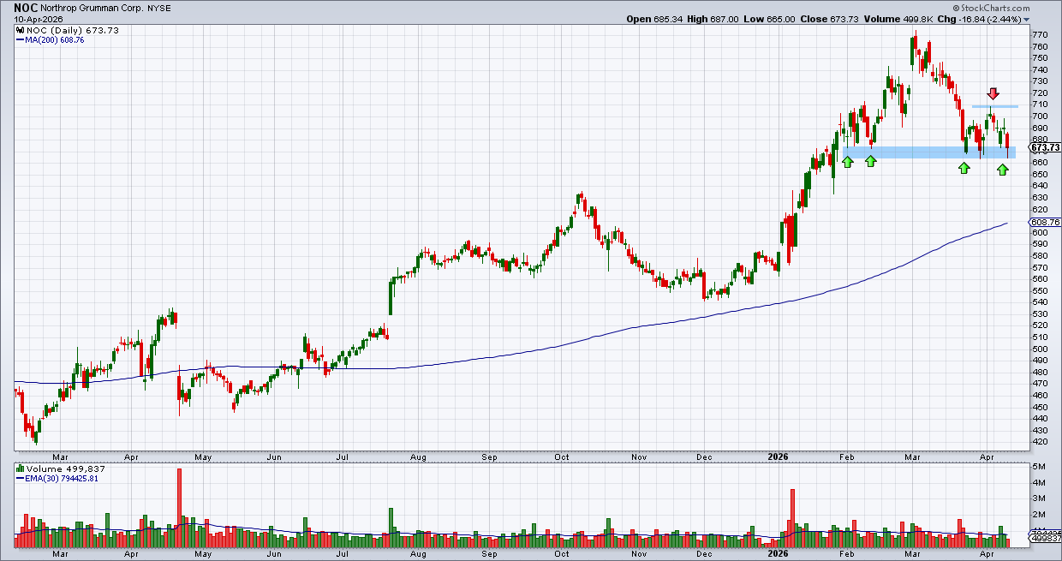Click the blue dropdown arrow after Chg value
Image resolution: width=1062 pixels, height=561 pixels.
[x=1027, y=19]
